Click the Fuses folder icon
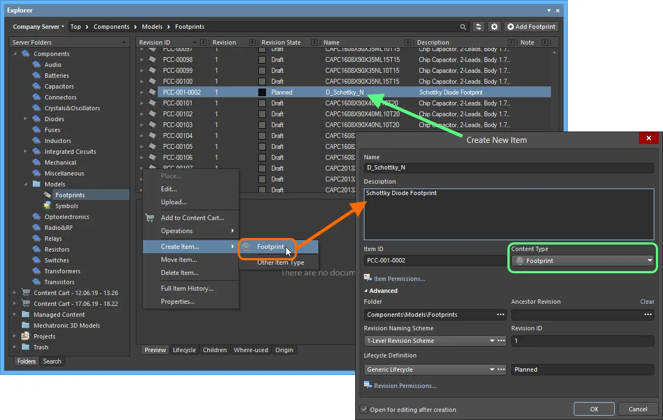Image resolution: width=663 pixels, height=420 pixels. coord(37,130)
